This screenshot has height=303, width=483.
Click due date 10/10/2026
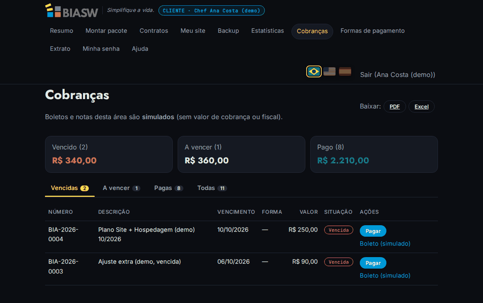click(233, 230)
